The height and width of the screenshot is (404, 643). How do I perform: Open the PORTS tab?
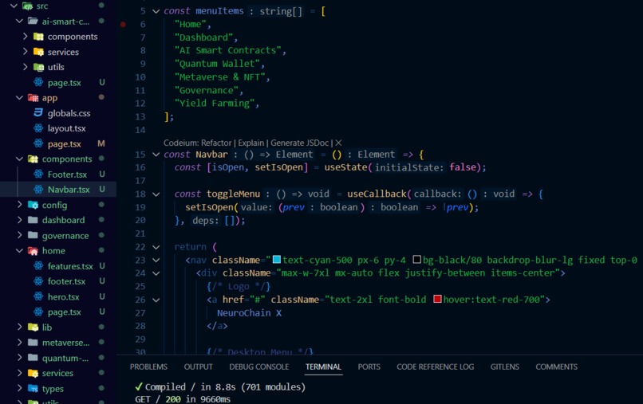(369, 367)
